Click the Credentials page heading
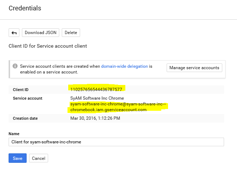Screen dimensions: 237x176 click(25, 8)
